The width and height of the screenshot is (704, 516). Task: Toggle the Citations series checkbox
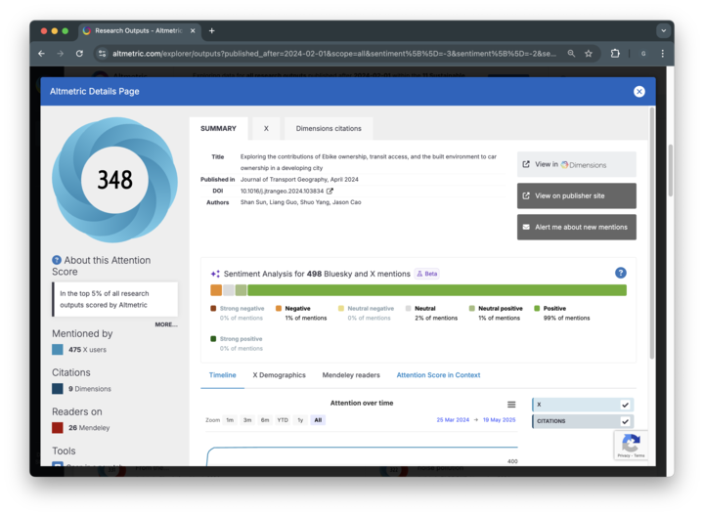point(625,421)
